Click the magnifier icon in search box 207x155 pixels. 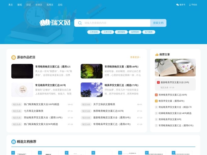tap(80, 23)
